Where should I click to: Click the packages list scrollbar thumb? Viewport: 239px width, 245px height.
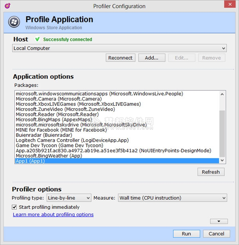222,134
